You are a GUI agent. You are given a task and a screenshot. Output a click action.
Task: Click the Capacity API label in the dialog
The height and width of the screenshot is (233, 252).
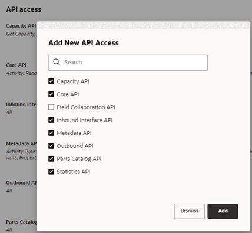pyautogui.click(x=73, y=81)
